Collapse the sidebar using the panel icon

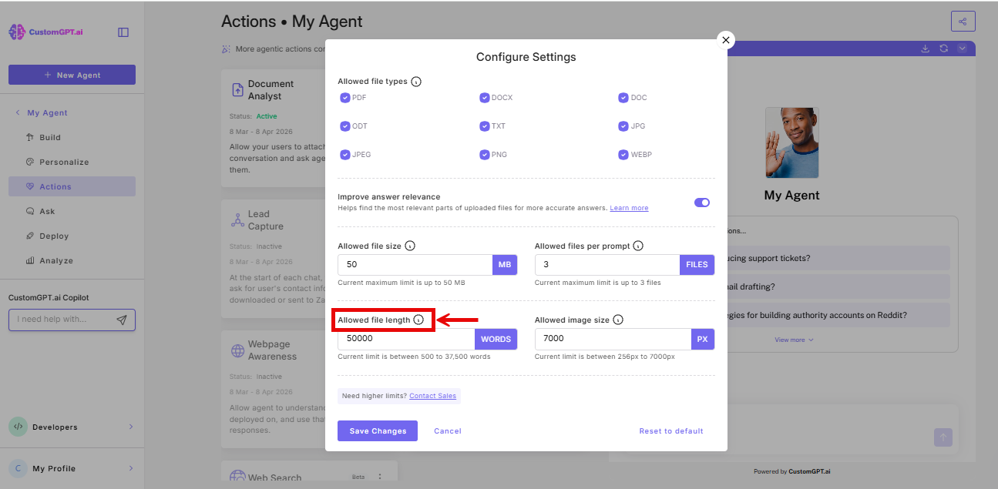click(123, 32)
